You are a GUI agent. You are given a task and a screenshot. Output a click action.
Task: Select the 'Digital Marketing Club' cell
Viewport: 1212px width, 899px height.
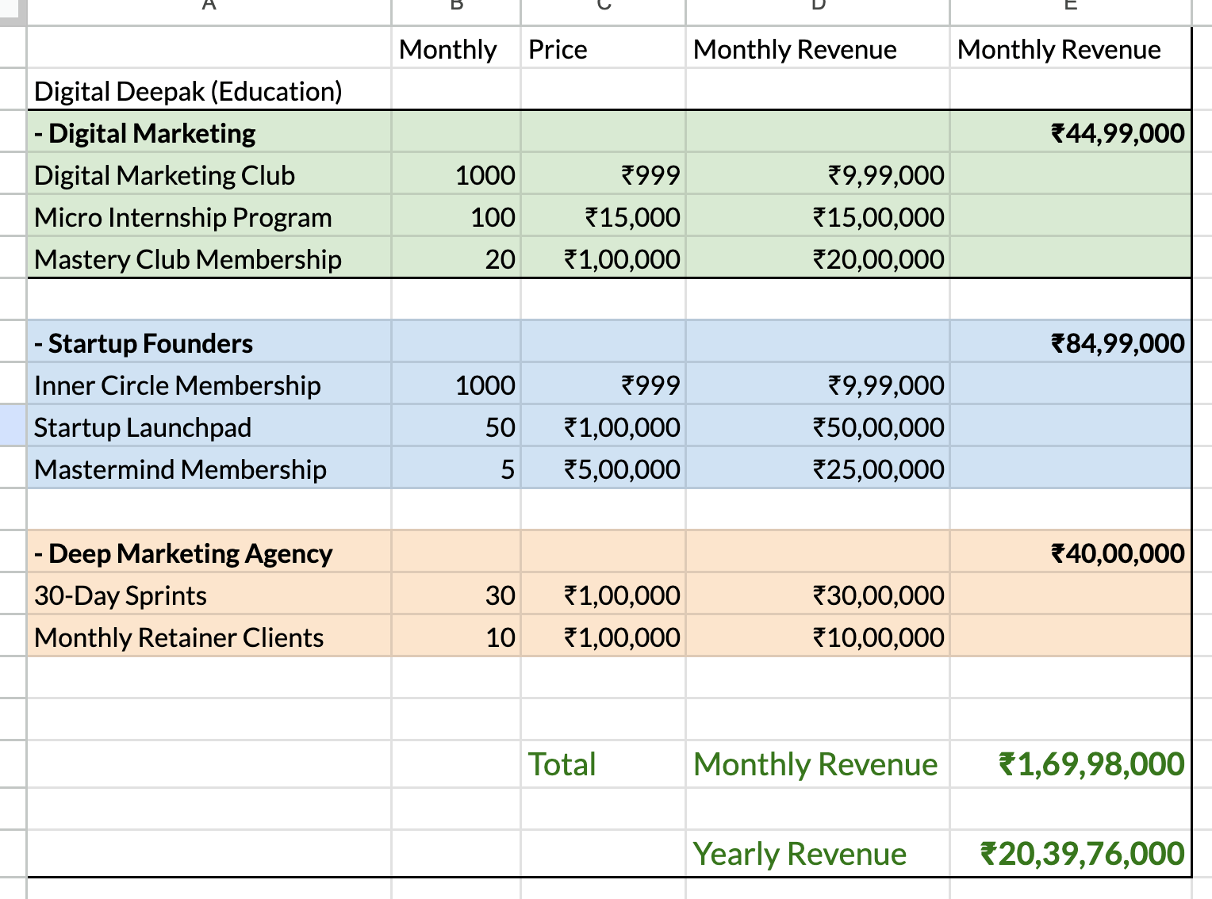[209, 174]
